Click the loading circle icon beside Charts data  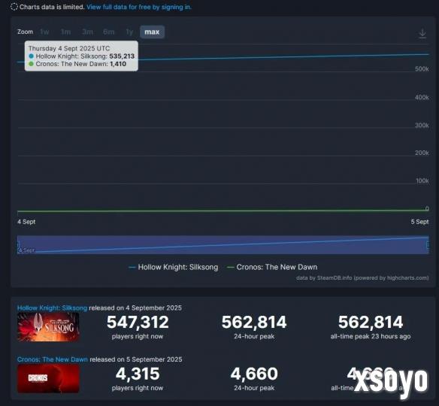click(14, 7)
